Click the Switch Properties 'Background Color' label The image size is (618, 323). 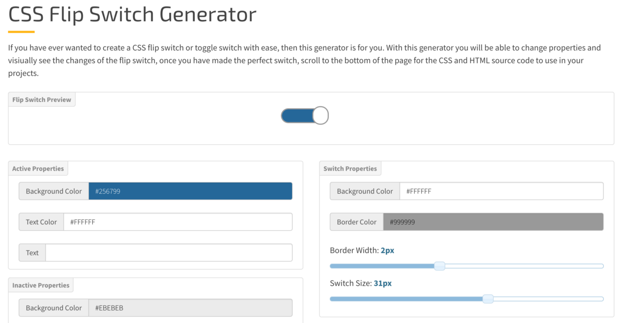(x=365, y=191)
